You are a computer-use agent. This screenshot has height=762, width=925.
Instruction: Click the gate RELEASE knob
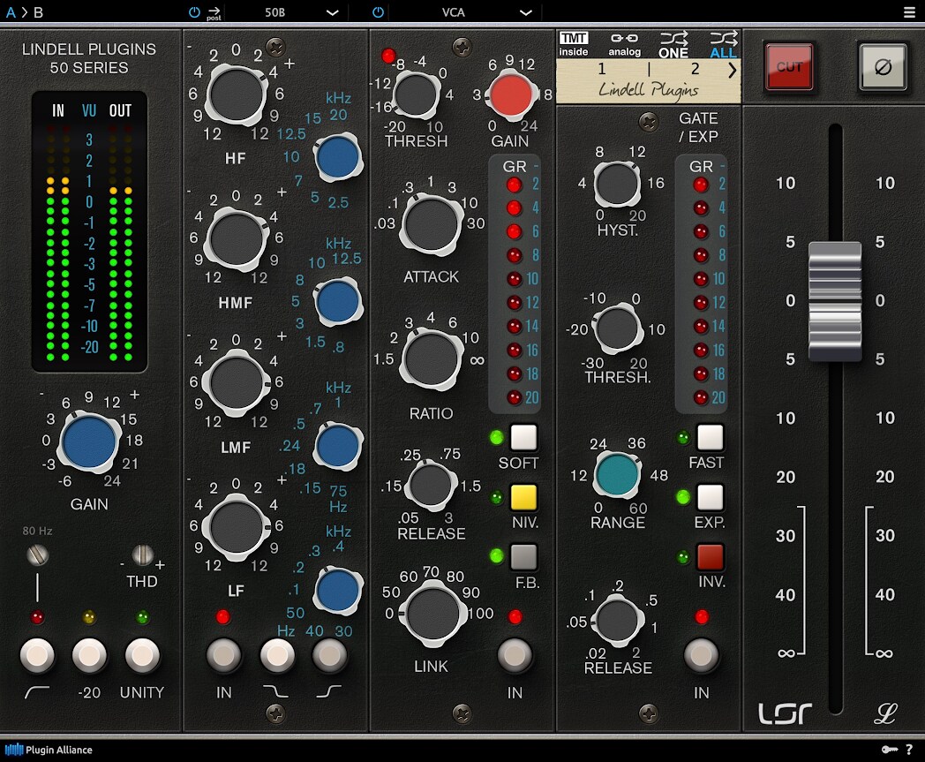tap(618, 620)
